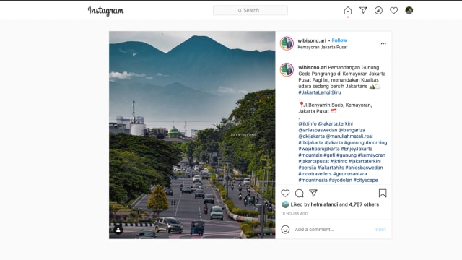The image size is (462, 260).
Task: Open mention @bangariza
Action: pyautogui.click(x=352, y=130)
